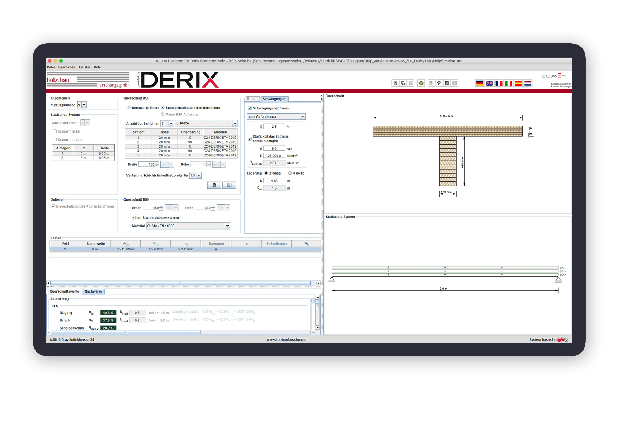Save the BSP cross-section with the disk icon

tap(214, 185)
